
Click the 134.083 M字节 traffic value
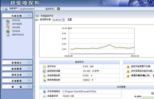pyautogui.click(x=91, y=71)
